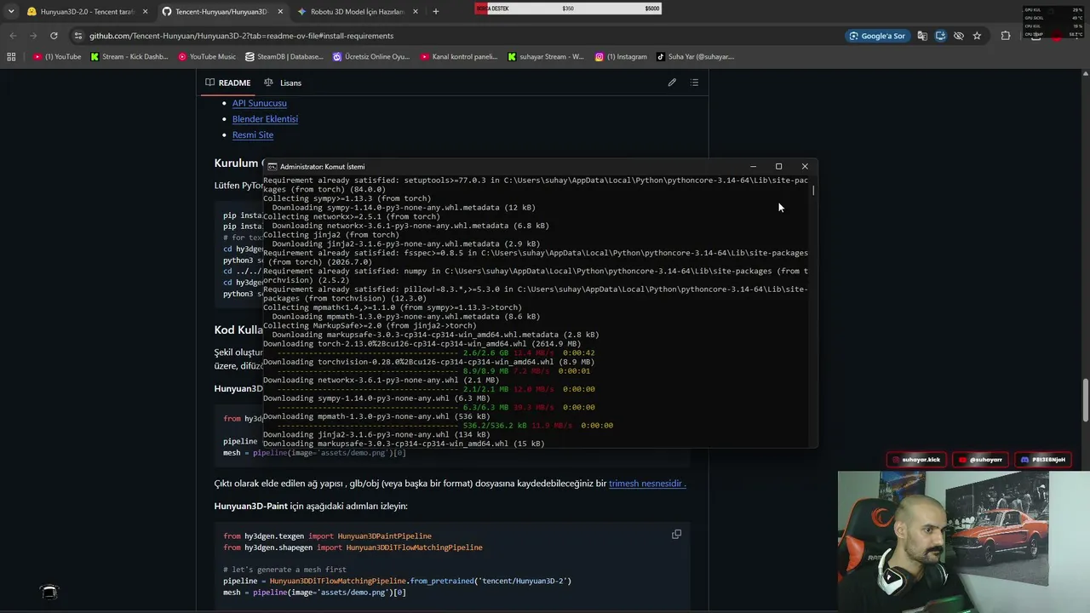Follow the Blender Eklentisi link
1090x613 pixels.
pos(265,119)
